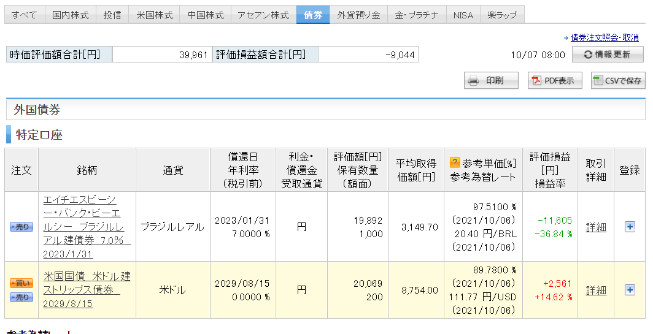
Task: Click the 情報更新 refresh button
Action: 608,55
